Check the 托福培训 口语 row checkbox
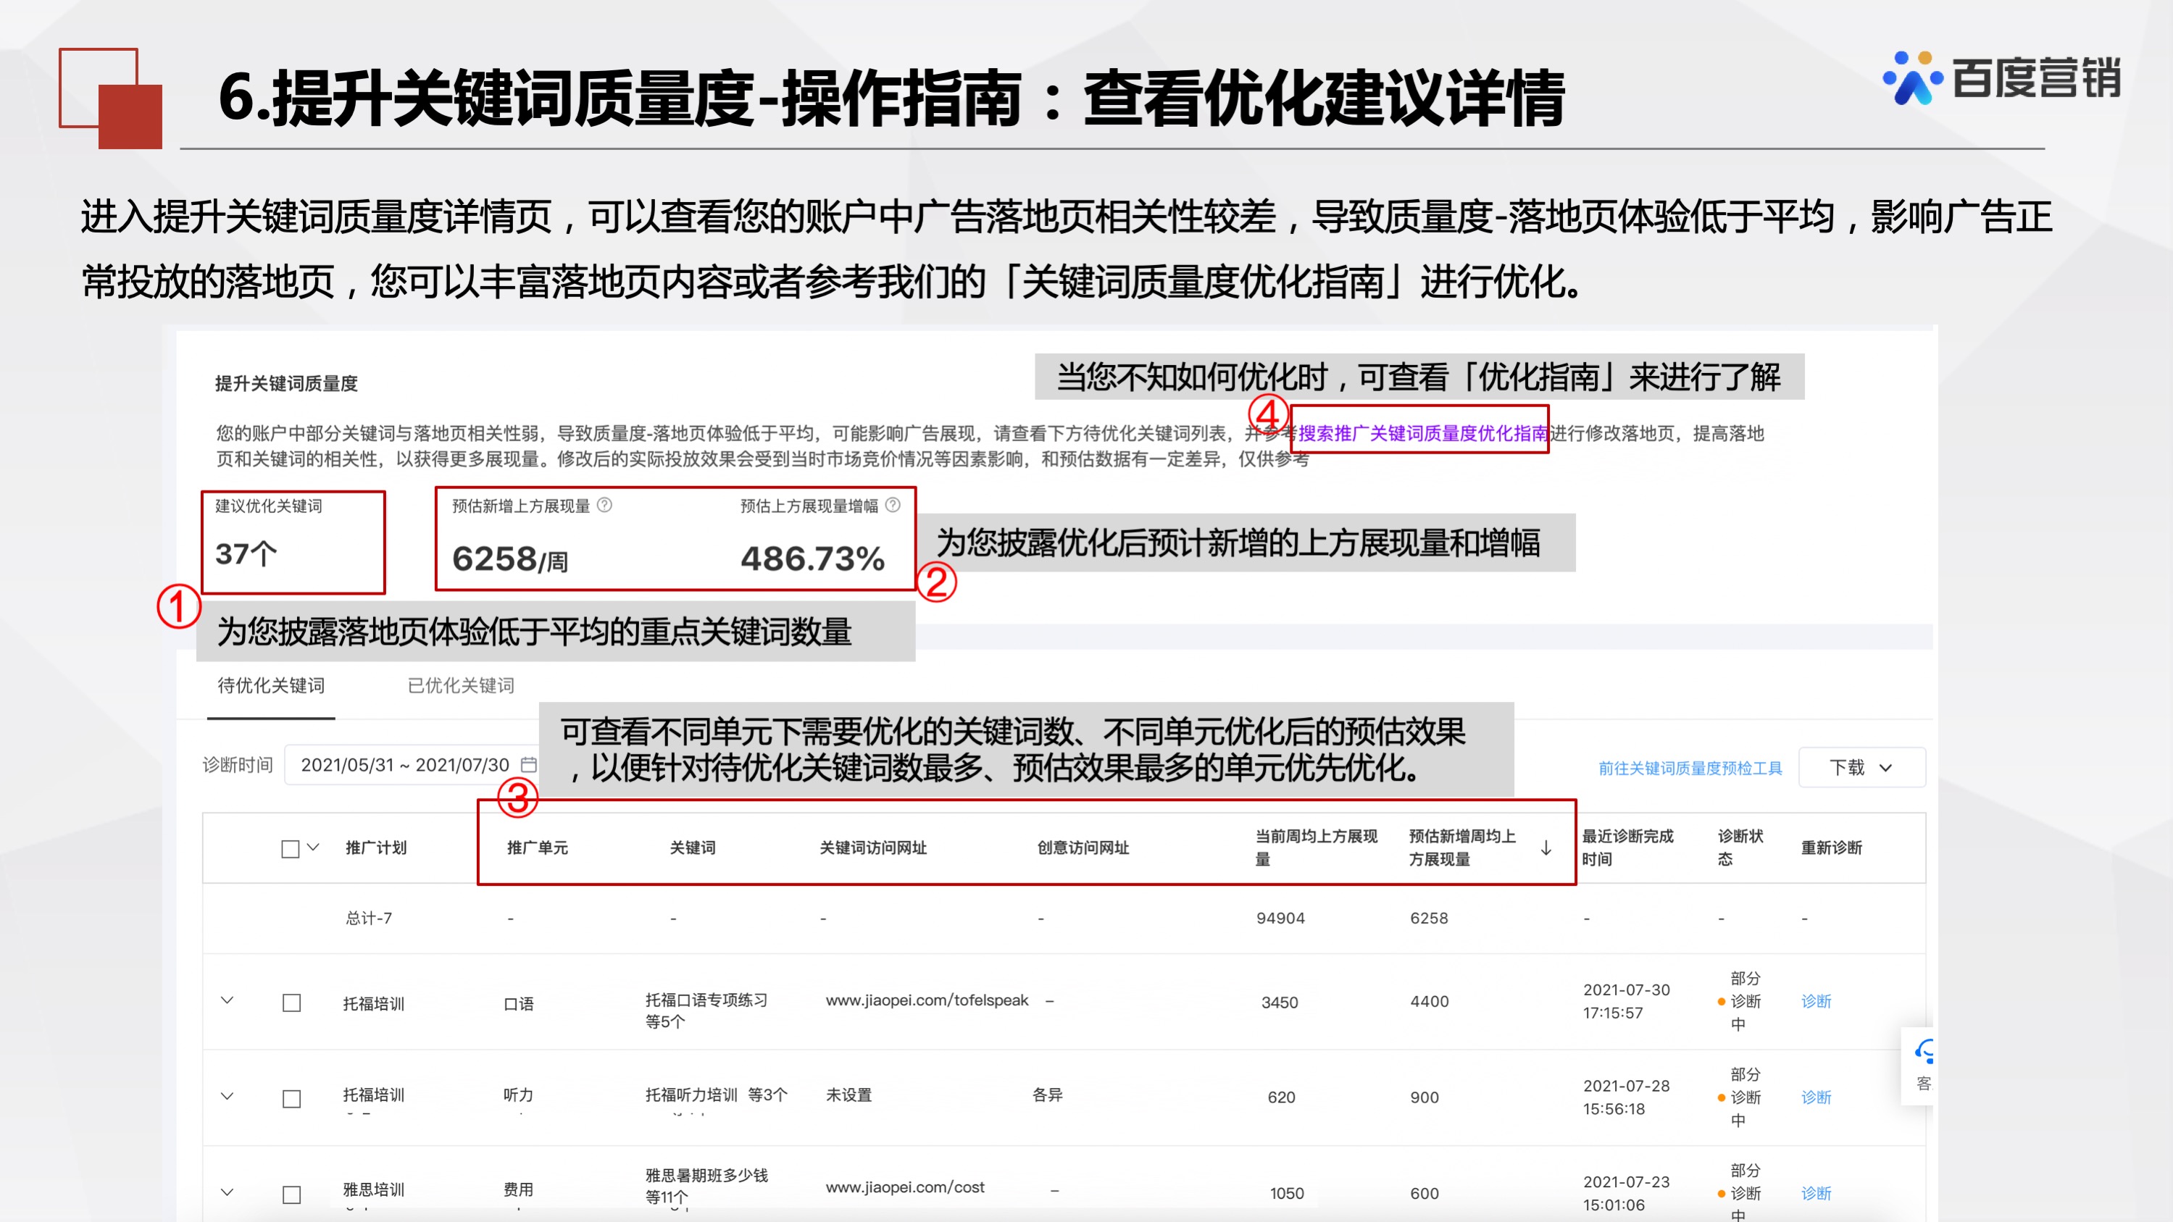The image size is (2173, 1222). click(x=292, y=1003)
